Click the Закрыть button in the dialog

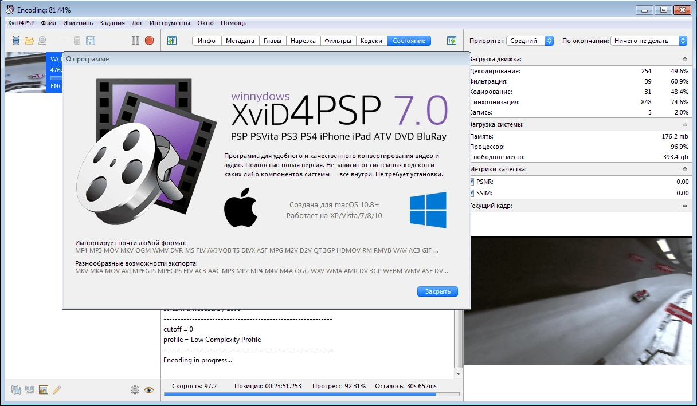438,291
